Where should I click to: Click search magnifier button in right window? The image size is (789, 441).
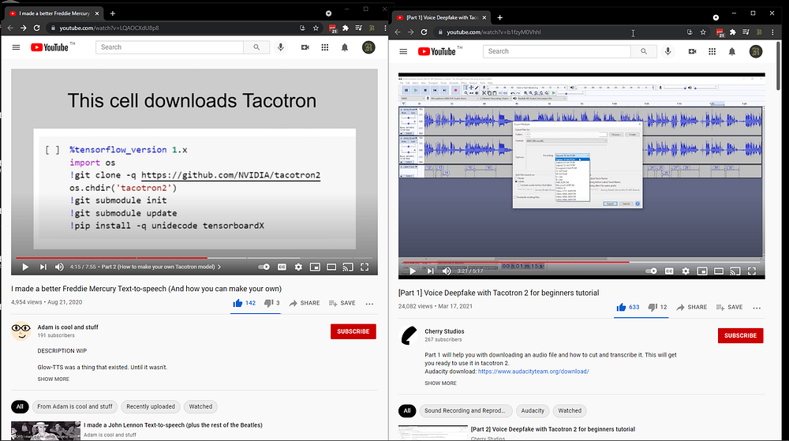[x=644, y=51]
